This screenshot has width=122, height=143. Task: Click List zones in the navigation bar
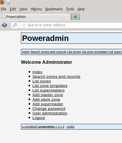coord(74,52)
